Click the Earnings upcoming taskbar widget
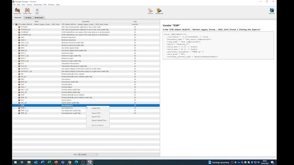 pyautogui.click(x=219, y=162)
